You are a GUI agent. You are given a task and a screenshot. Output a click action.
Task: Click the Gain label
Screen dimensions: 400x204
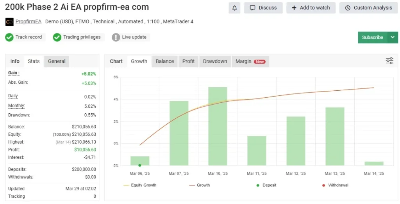click(x=14, y=73)
